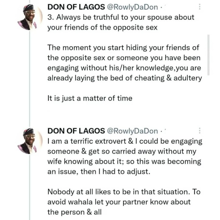
Task: Click the thread line connecting the two tweets
Action: click(x=30, y=76)
